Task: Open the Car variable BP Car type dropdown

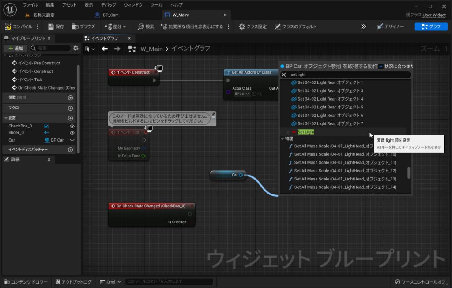Action: point(54,140)
